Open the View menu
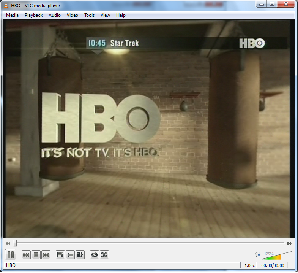 105,15
